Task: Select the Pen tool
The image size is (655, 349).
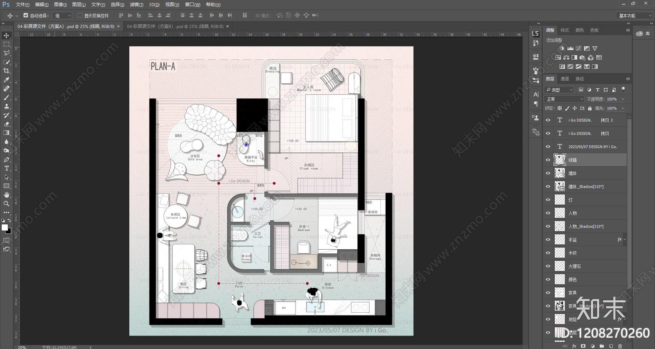Action: tap(7, 159)
